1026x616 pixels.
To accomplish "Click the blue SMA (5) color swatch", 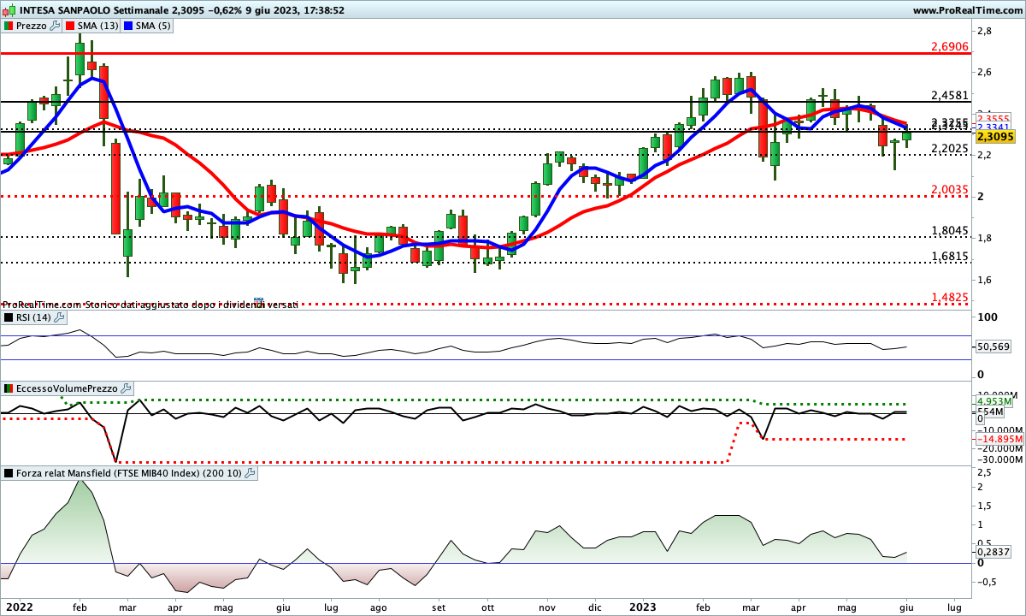I will 130,26.
